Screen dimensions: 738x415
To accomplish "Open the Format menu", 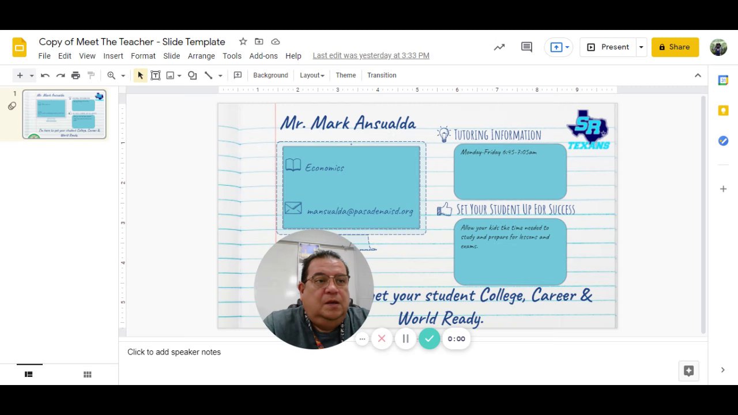I will (143, 56).
